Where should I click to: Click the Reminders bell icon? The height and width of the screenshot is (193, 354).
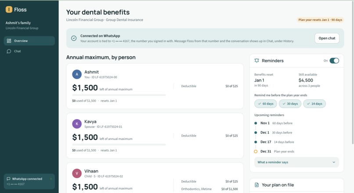point(256,60)
